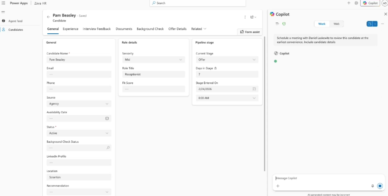
Task: Click the Form assist button
Action: coord(250,32)
